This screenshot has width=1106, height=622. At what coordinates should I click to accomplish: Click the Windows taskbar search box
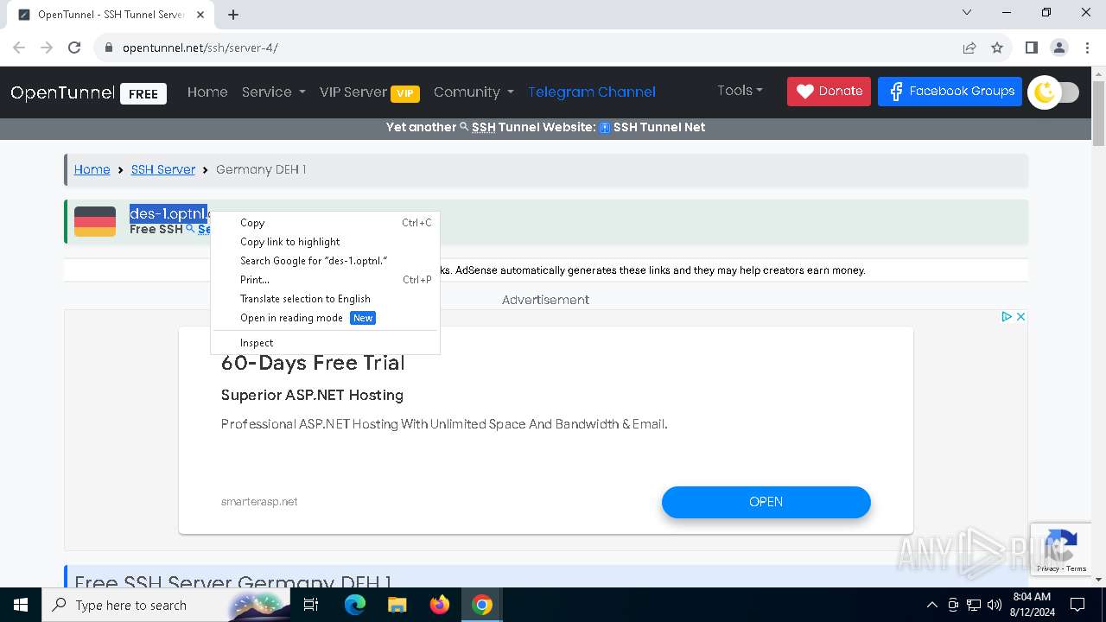point(166,605)
